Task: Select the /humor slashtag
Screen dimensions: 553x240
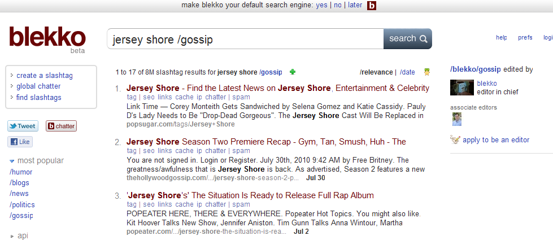Action: [21, 172]
